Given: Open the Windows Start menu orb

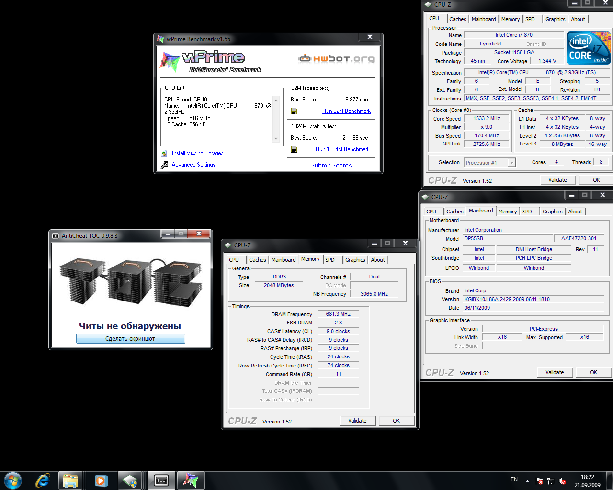Looking at the screenshot, I should [x=12, y=480].
